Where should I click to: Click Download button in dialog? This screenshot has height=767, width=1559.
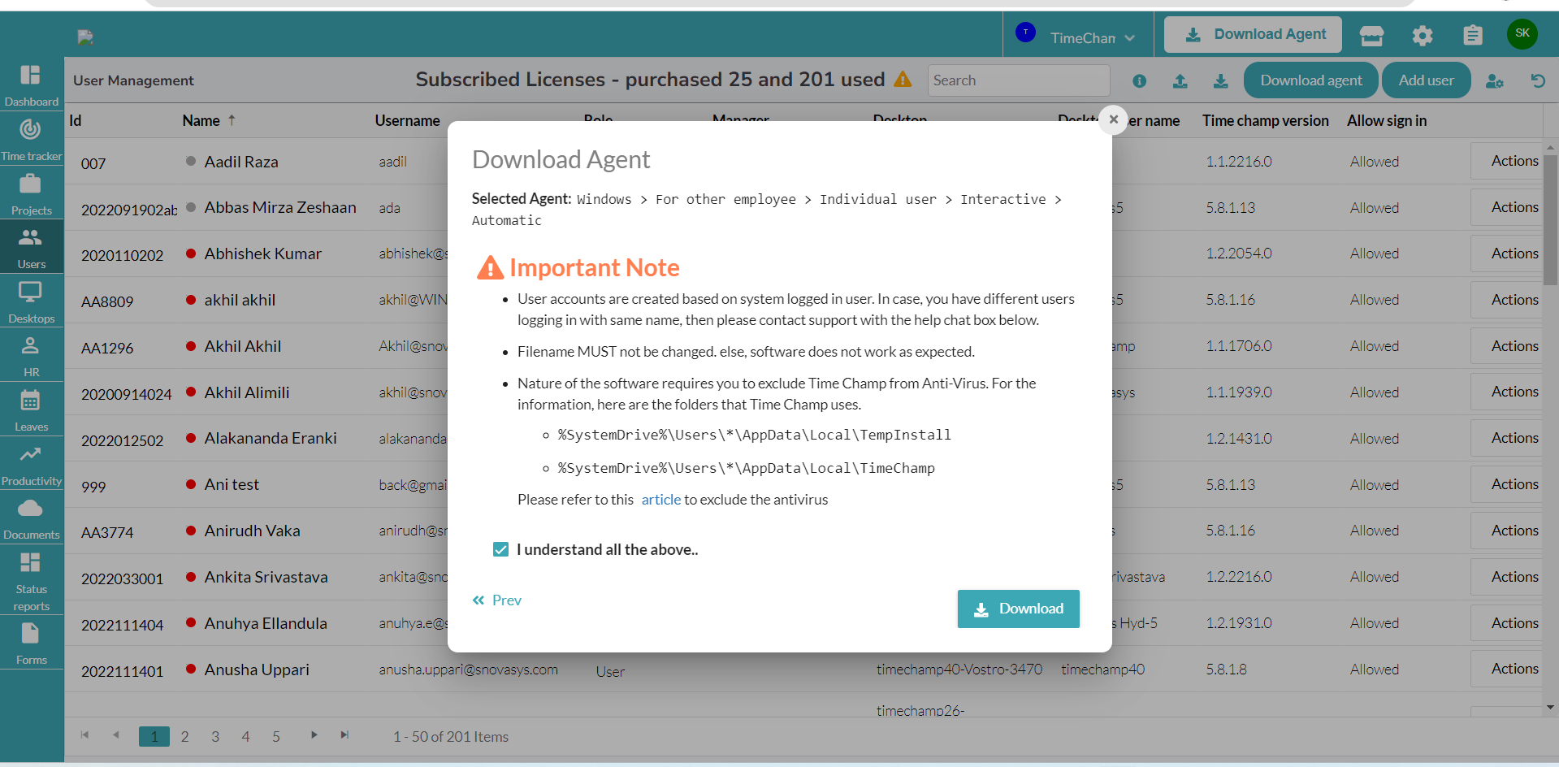(1019, 609)
